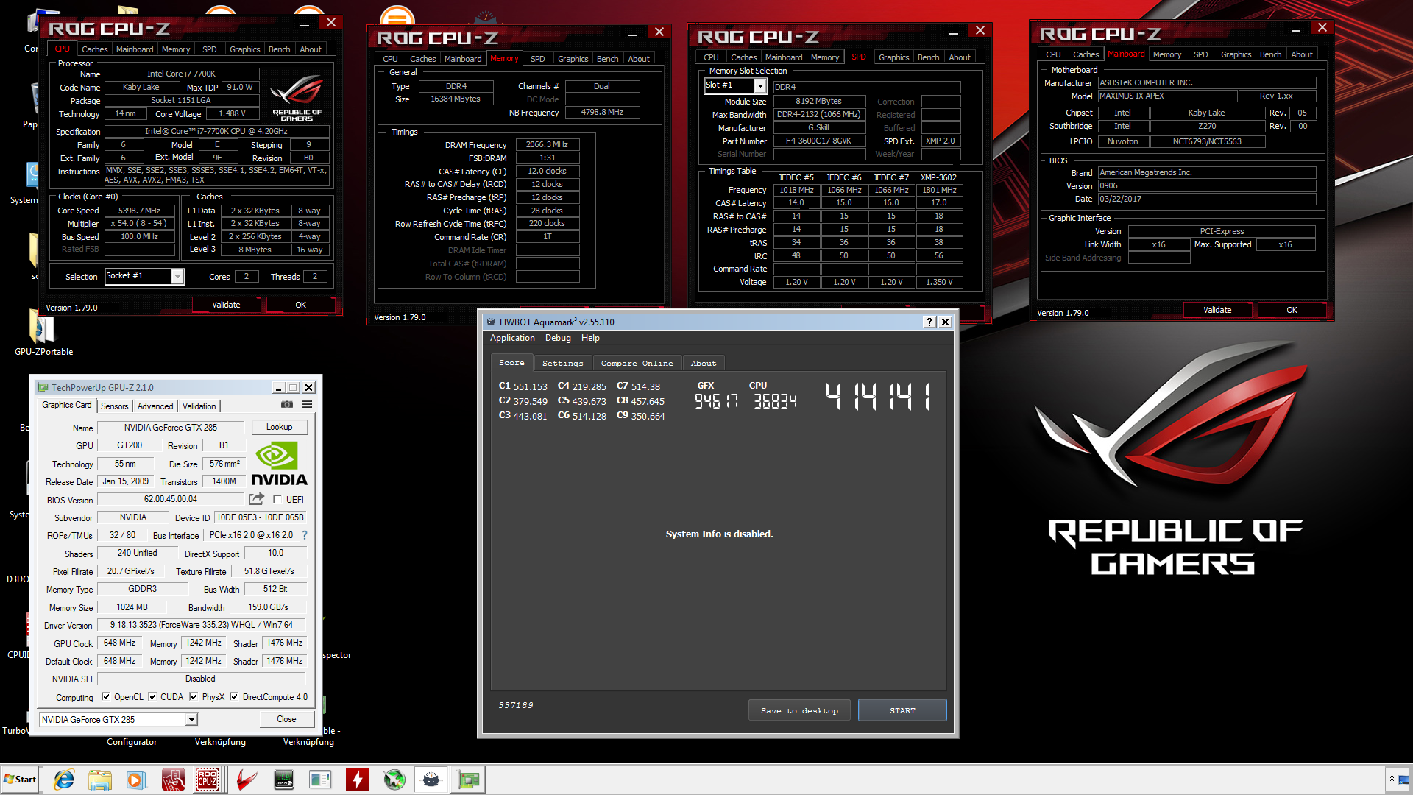The image size is (1413, 795).
Task: Click the NVIDIA logo in GPU-Z
Action: pos(279,464)
